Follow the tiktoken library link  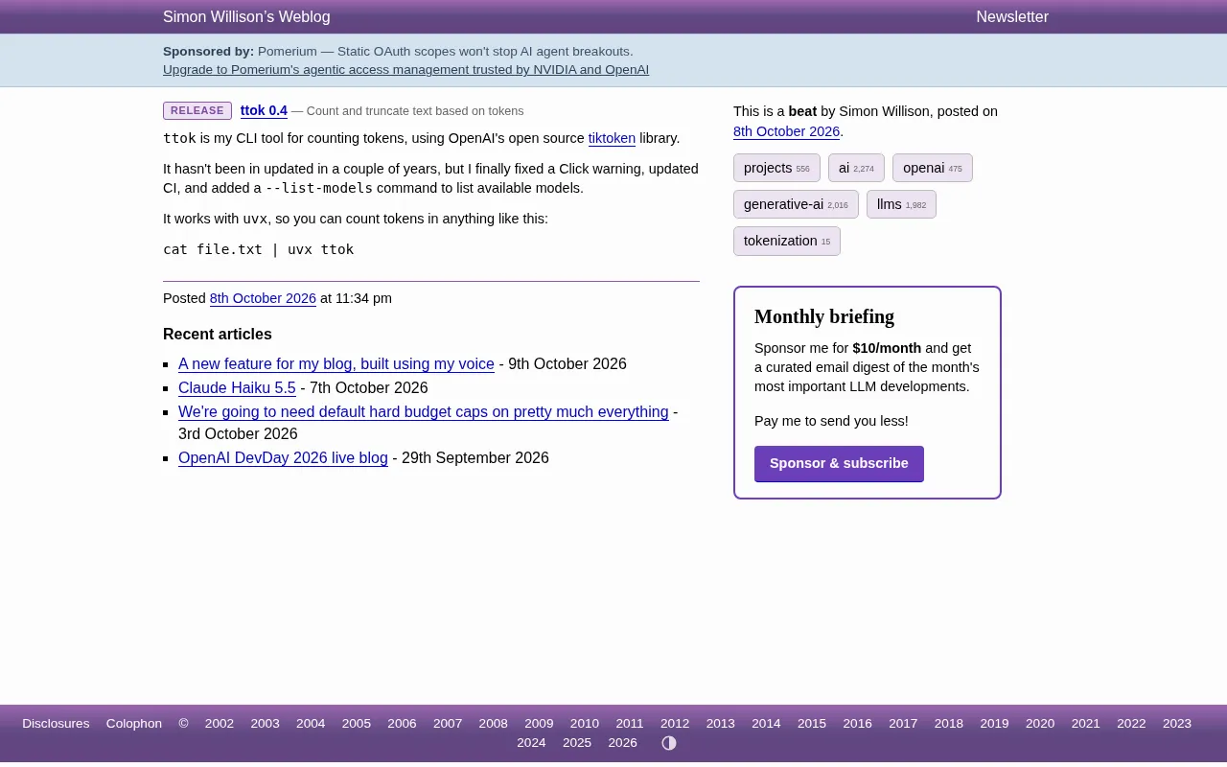coord(612,138)
